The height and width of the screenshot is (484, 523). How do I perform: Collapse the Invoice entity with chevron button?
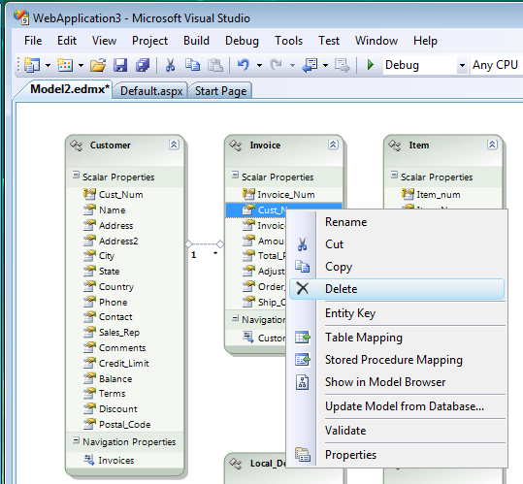click(333, 145)
